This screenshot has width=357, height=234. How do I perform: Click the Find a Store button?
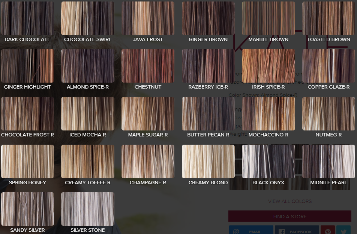[x=290, y=216]
